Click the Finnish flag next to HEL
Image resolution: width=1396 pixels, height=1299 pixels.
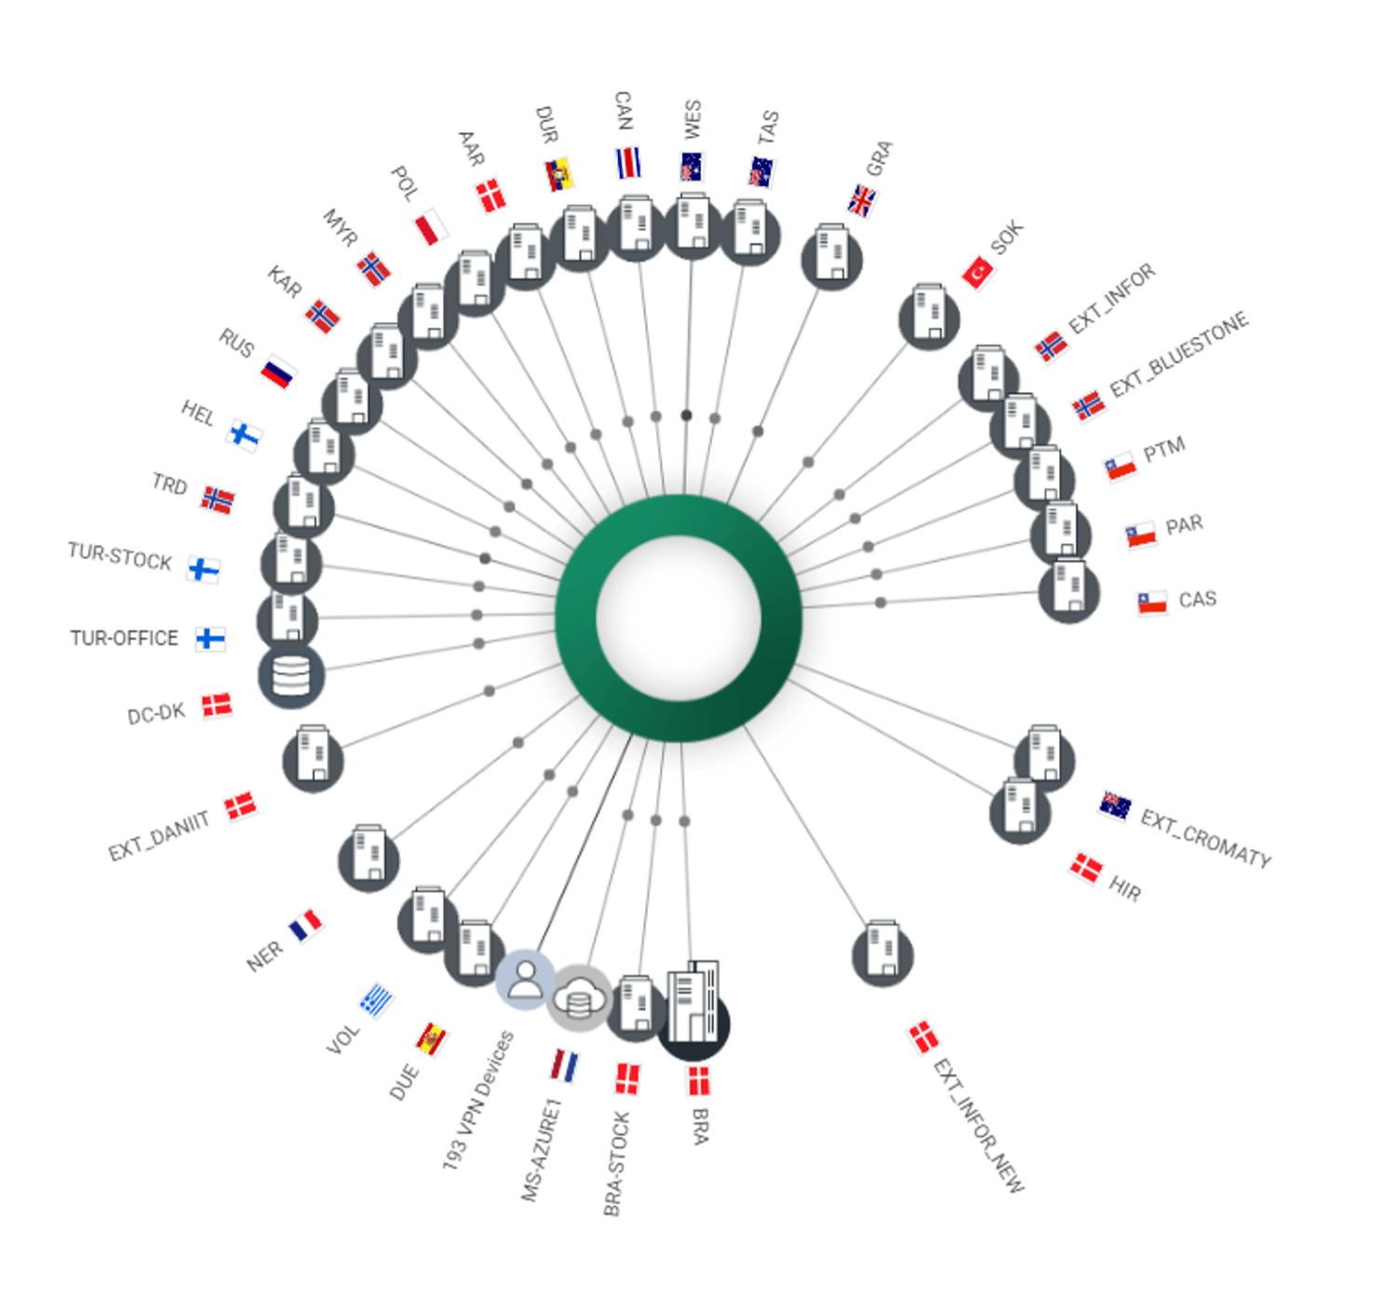[245, 435]
